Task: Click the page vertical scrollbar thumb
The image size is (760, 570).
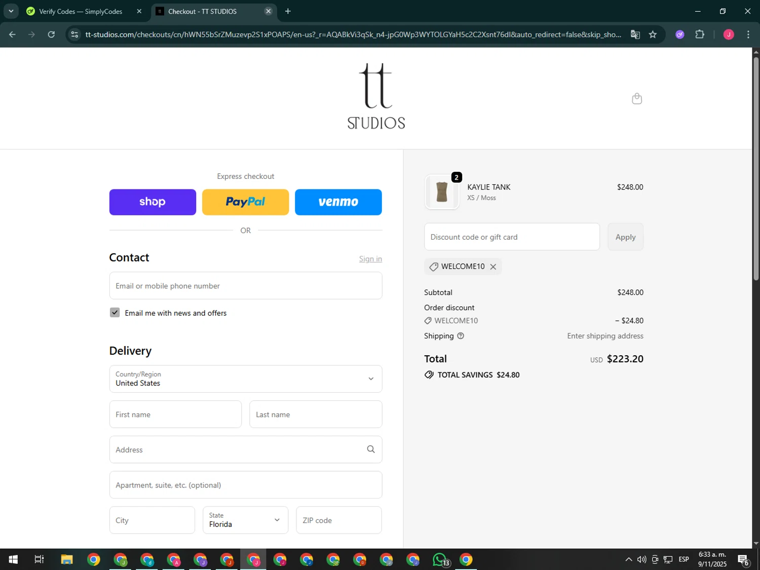Action: [756, 169]
